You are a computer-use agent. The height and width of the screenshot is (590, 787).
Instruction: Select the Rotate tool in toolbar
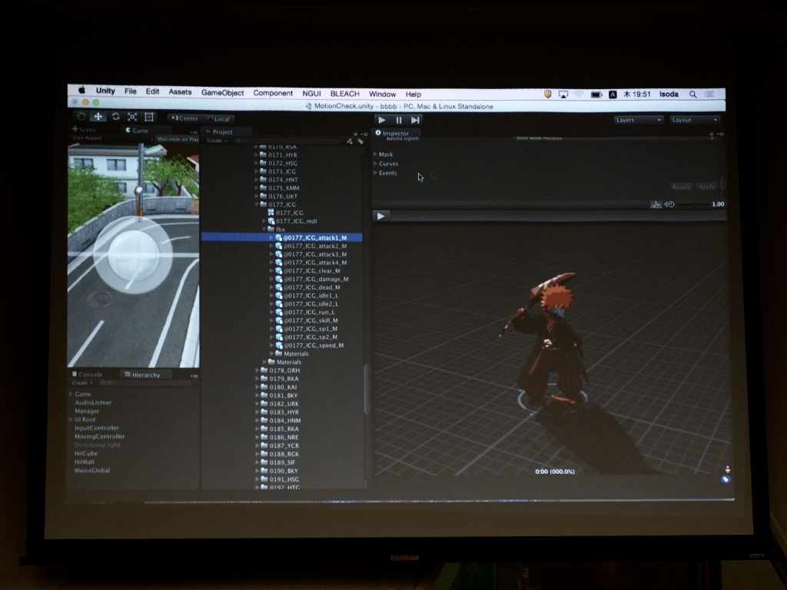pos(115,117)
